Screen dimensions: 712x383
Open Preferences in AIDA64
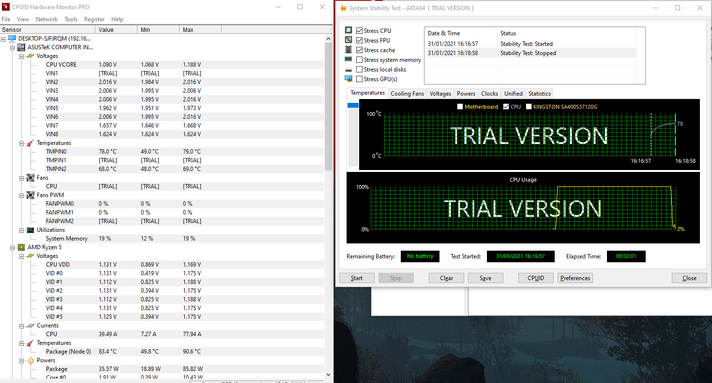coord(575,278)
